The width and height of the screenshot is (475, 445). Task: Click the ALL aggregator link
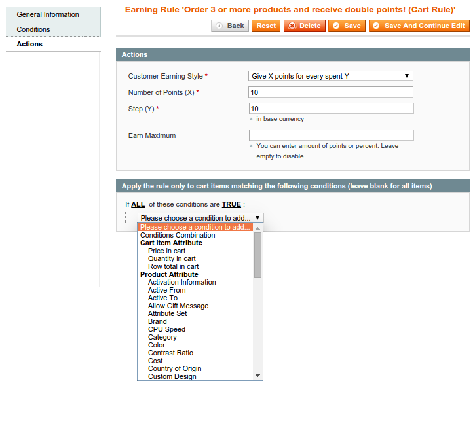tap(138, 204)
